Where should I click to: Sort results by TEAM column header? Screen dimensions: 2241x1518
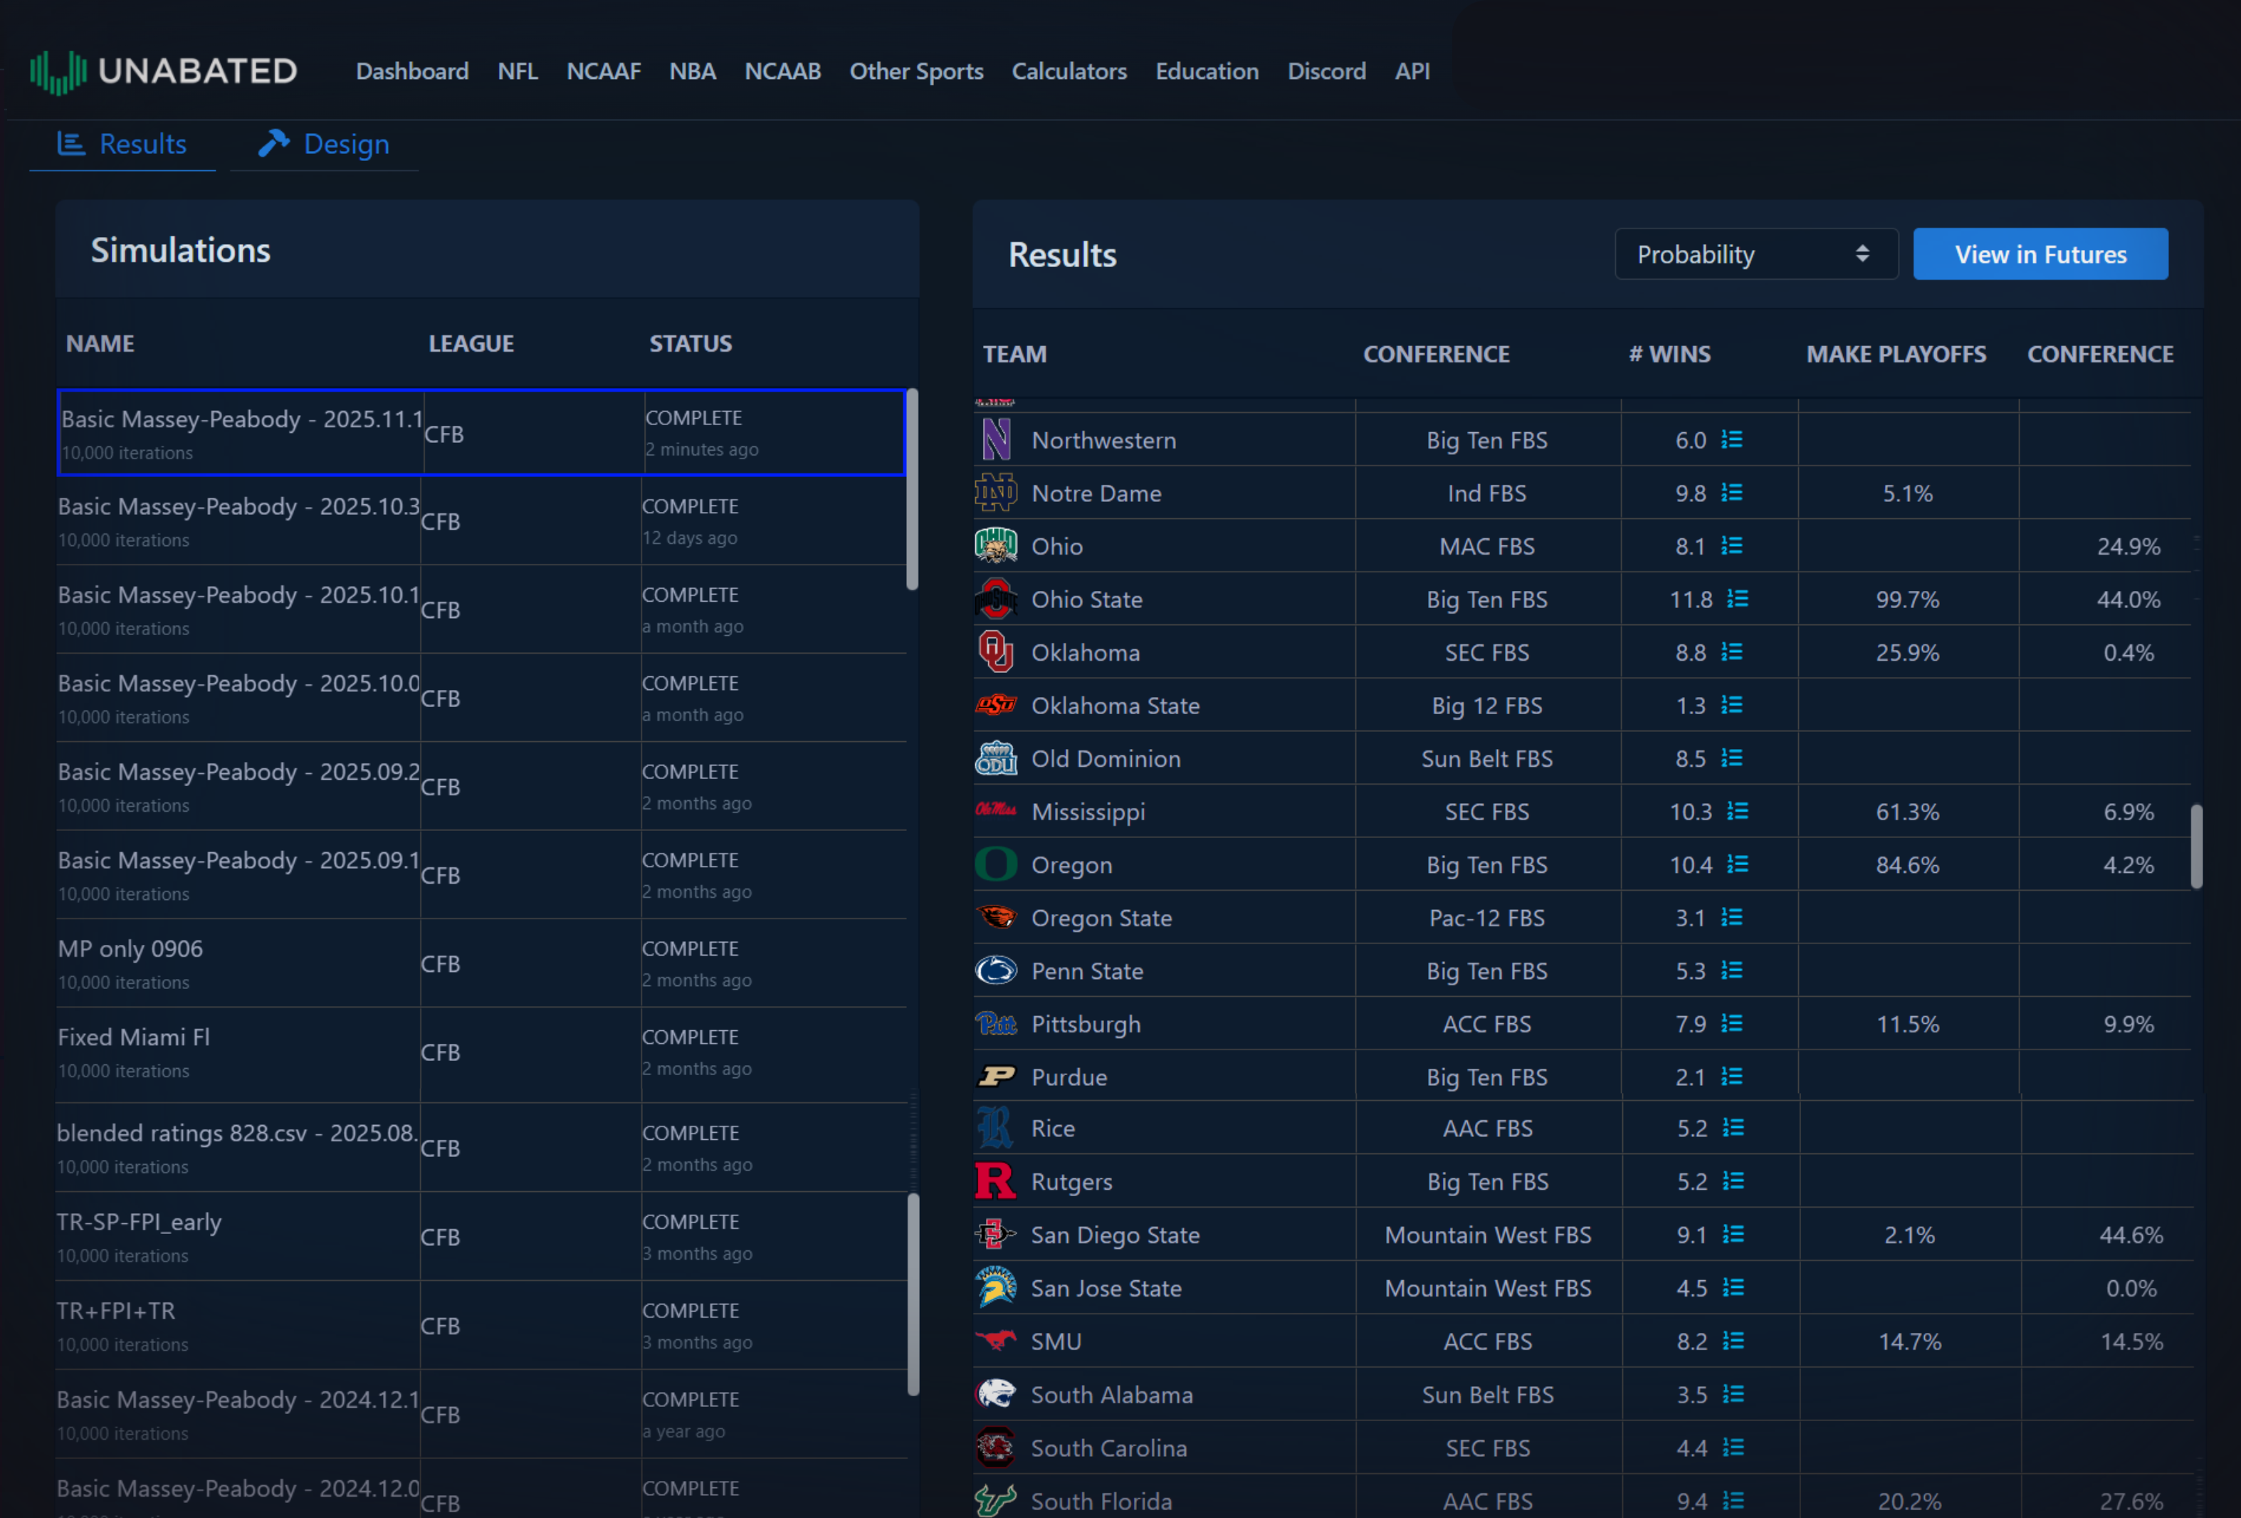tap(1014, 354)
